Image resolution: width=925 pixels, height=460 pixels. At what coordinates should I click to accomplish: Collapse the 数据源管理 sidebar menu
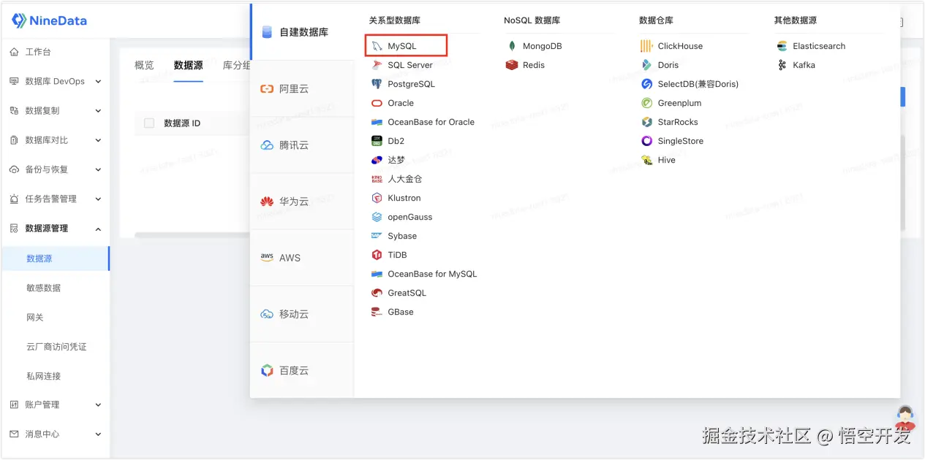tap(56, 229)
